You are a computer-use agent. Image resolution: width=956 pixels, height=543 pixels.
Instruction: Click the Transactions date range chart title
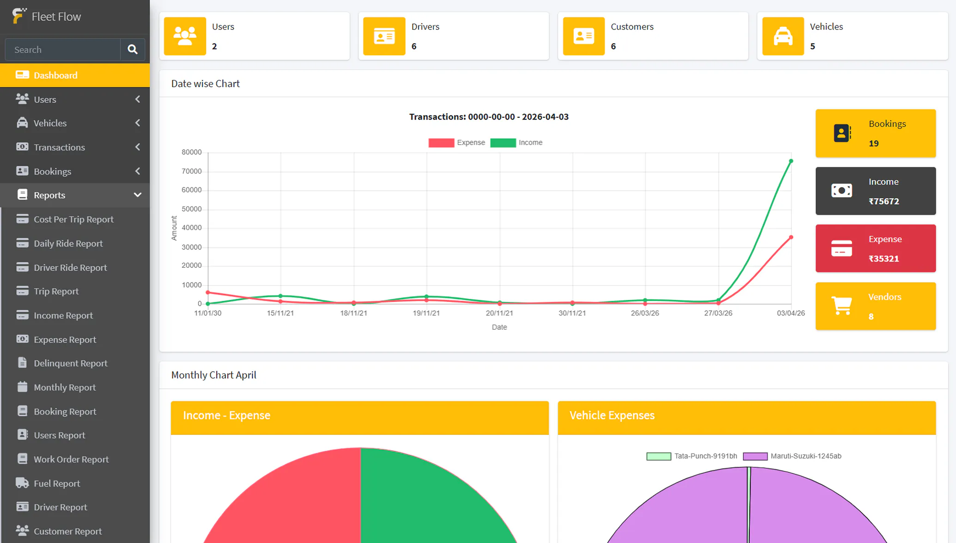(x=489, y=117)
